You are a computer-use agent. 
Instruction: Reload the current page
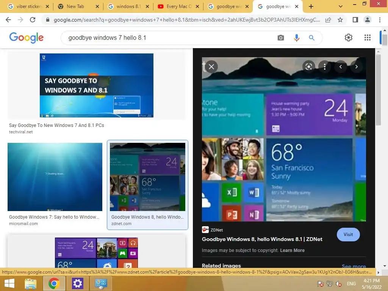33,20
